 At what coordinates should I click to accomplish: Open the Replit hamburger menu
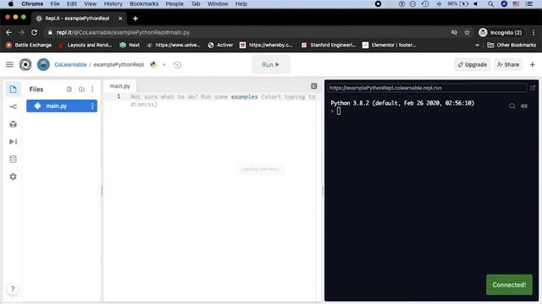tap(9, 64)
